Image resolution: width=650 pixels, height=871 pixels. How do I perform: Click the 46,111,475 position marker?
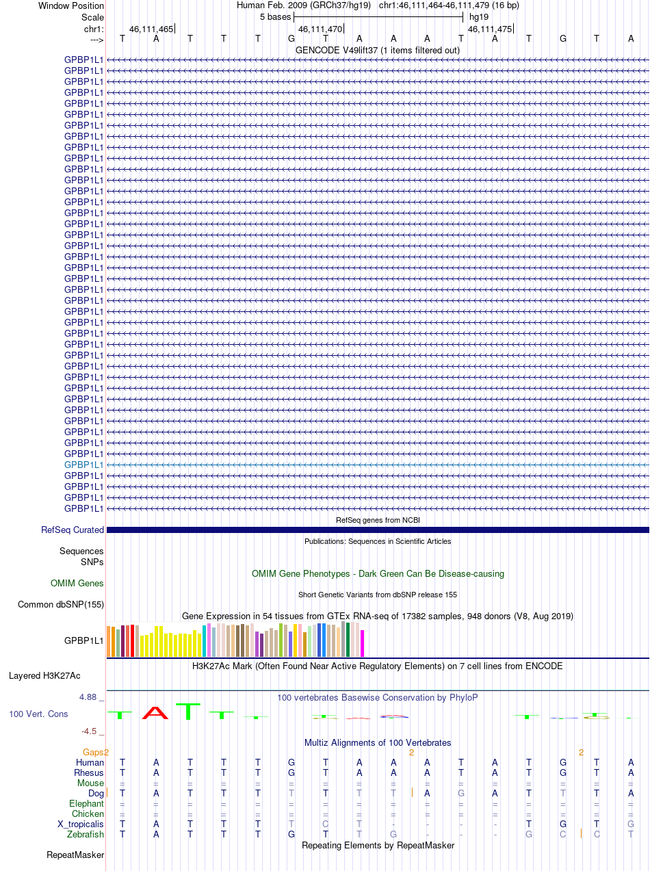(490, 29)
